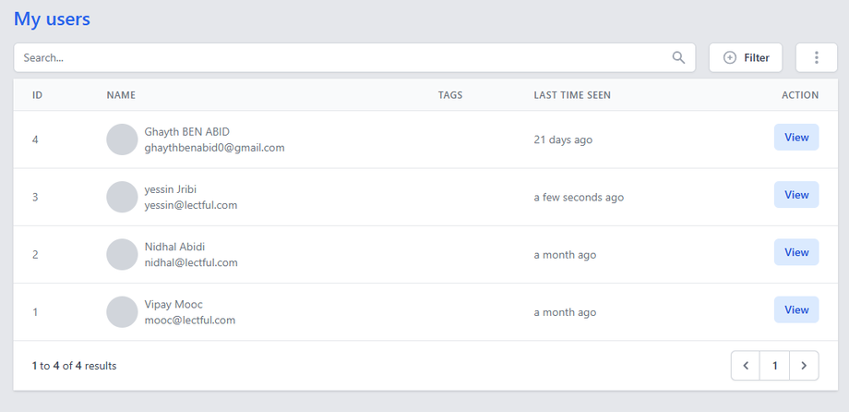The width and height of the screenshot is (849, 412).
Task: Sort by Last Time Seen header
Action: pos(572,95)
